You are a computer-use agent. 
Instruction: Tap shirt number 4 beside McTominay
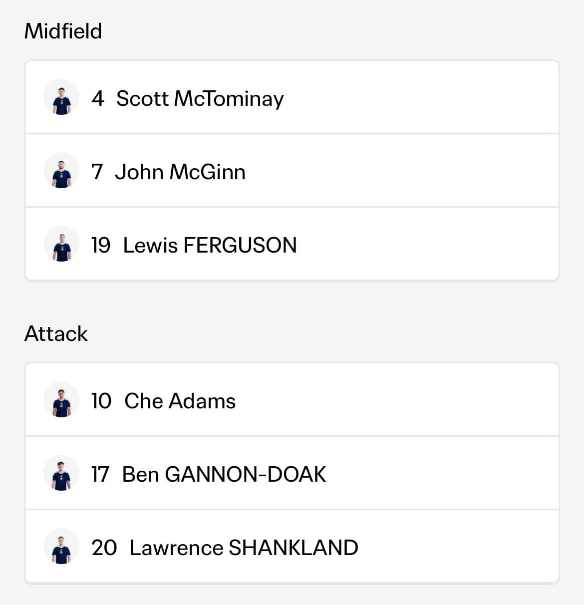(x=98, y=98)
